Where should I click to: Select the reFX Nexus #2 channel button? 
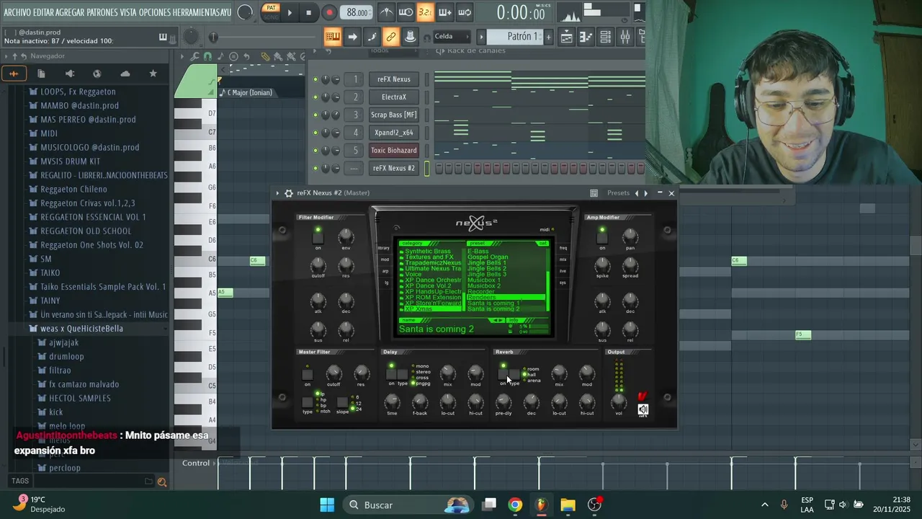pos(393,168)
